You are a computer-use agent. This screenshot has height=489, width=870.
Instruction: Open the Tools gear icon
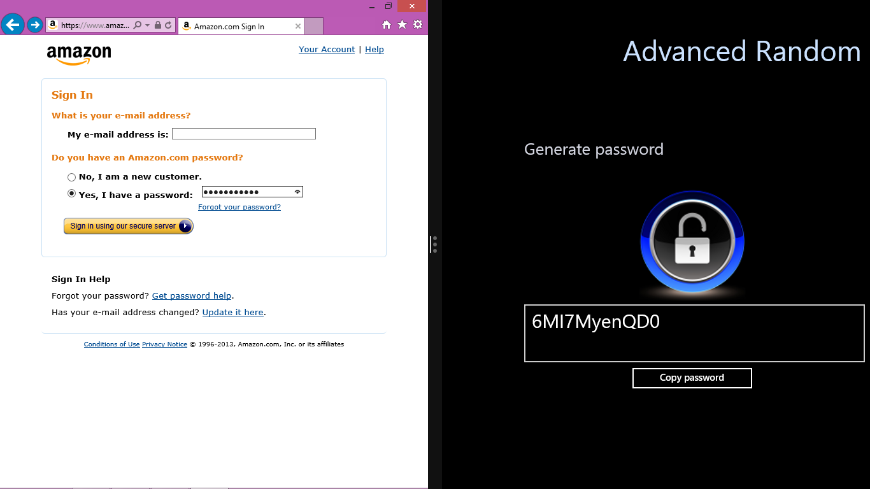(418, 24)
